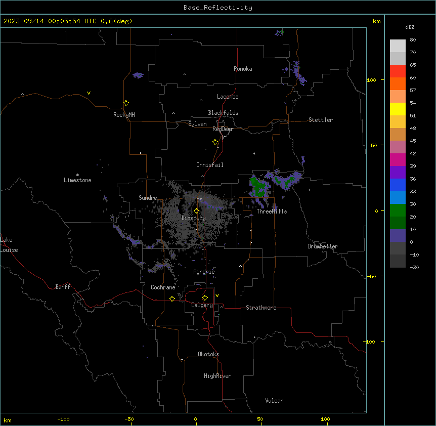Select the Lacombe town label

[228, 97]
